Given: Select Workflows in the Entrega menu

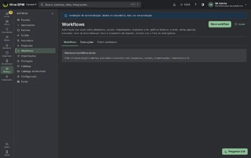Looking at the screenshot, I should (x=35, y=51).
